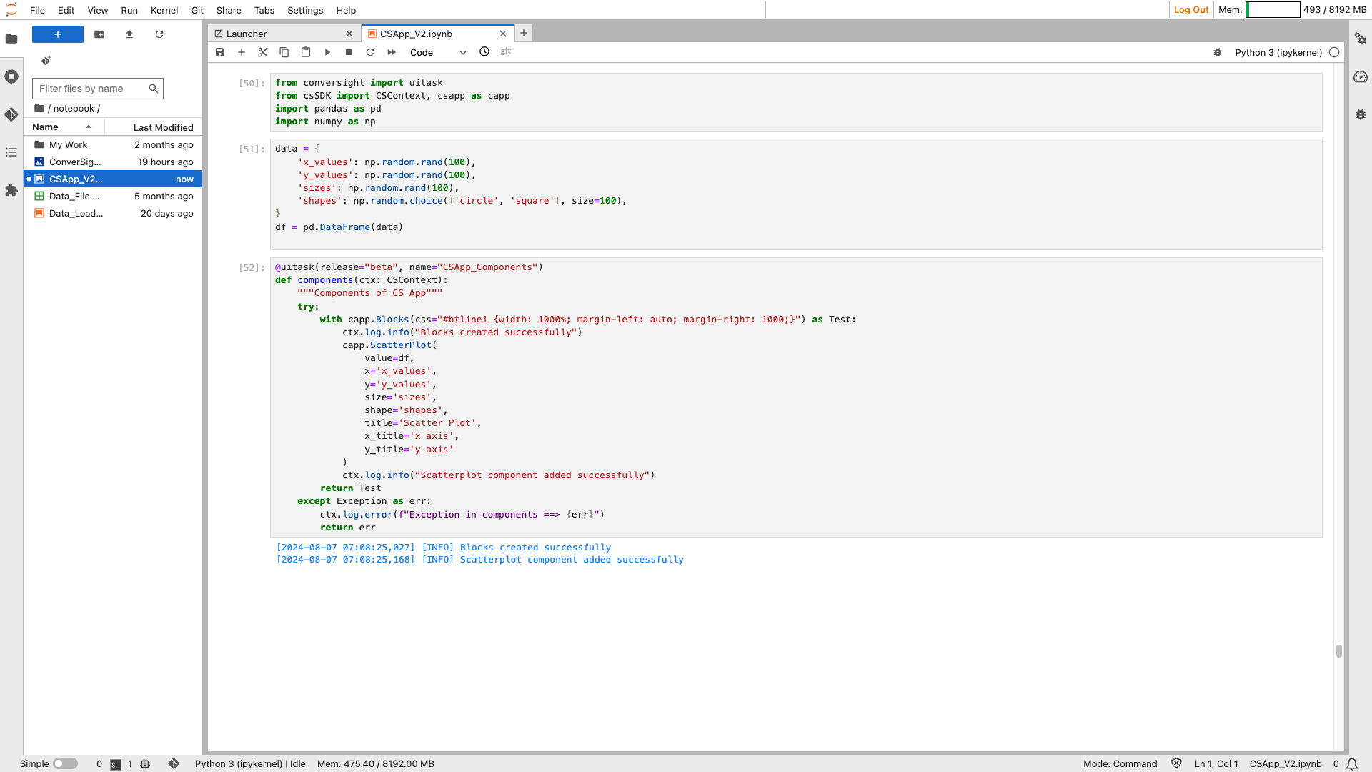Open the Debugger panel in right sidebar
Image resolution: width=1372 pixels, height=772 pixels.
1361,114
